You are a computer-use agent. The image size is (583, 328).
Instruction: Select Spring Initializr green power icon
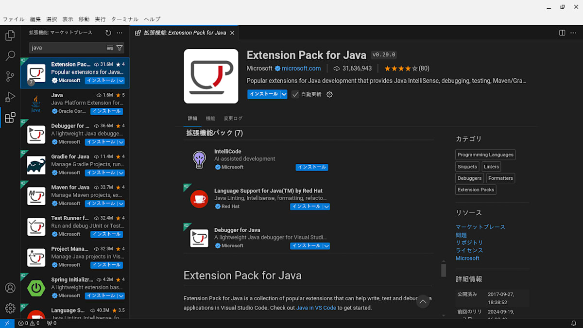36,288
